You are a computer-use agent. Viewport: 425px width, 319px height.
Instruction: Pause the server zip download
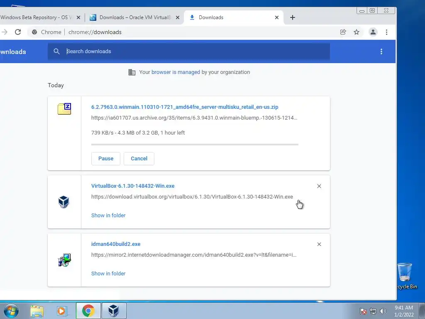[x=106, y=159]
